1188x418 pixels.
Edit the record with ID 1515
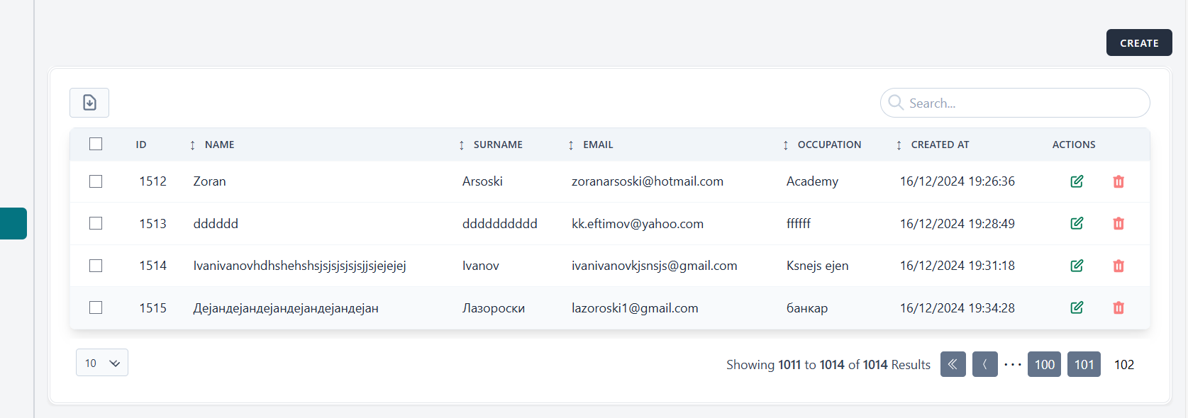click(1076, 307)
